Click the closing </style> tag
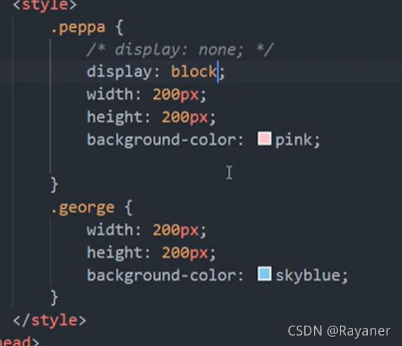The image size is (402, 346). pos(50,320)
